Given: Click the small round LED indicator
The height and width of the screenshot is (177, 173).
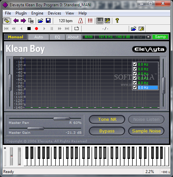Looking at the screenshot, I should (x=148, y=37).
